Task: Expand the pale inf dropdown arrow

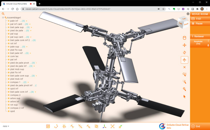Action: click(x=27, y=21)
